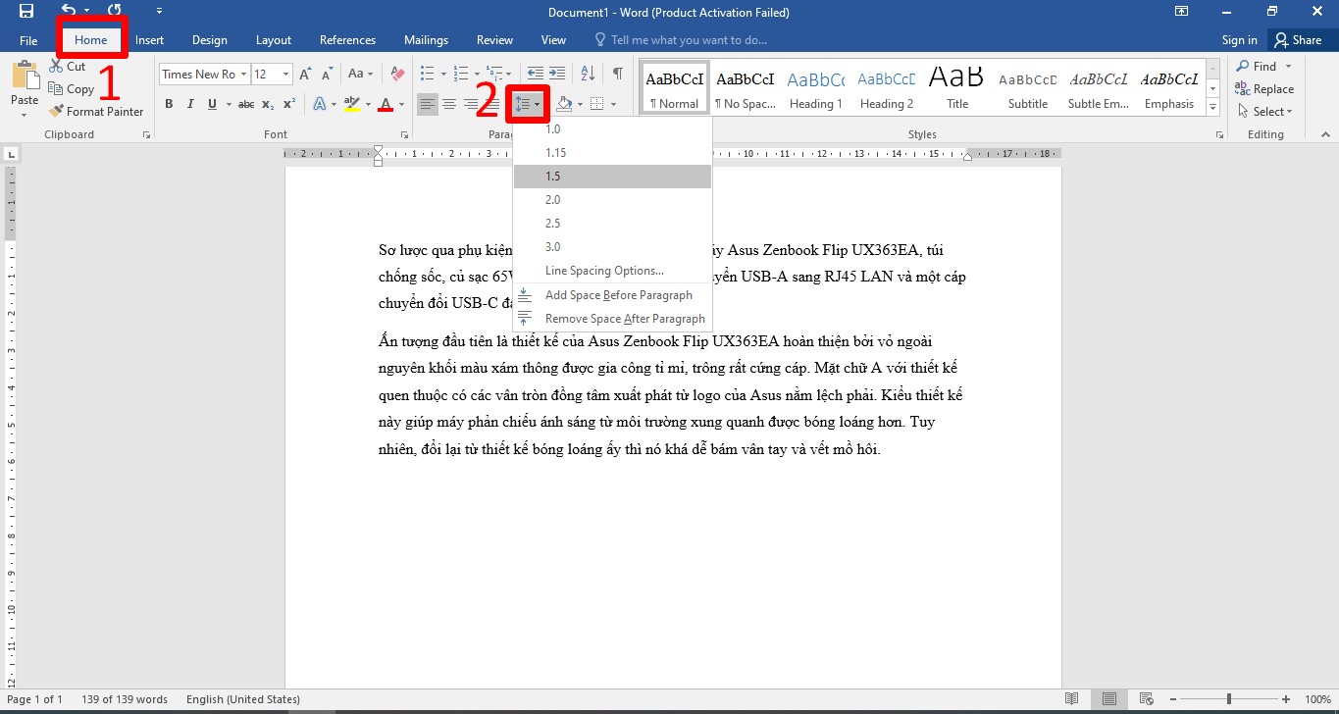Click the 139 of 139 words counter

[123, 699]
